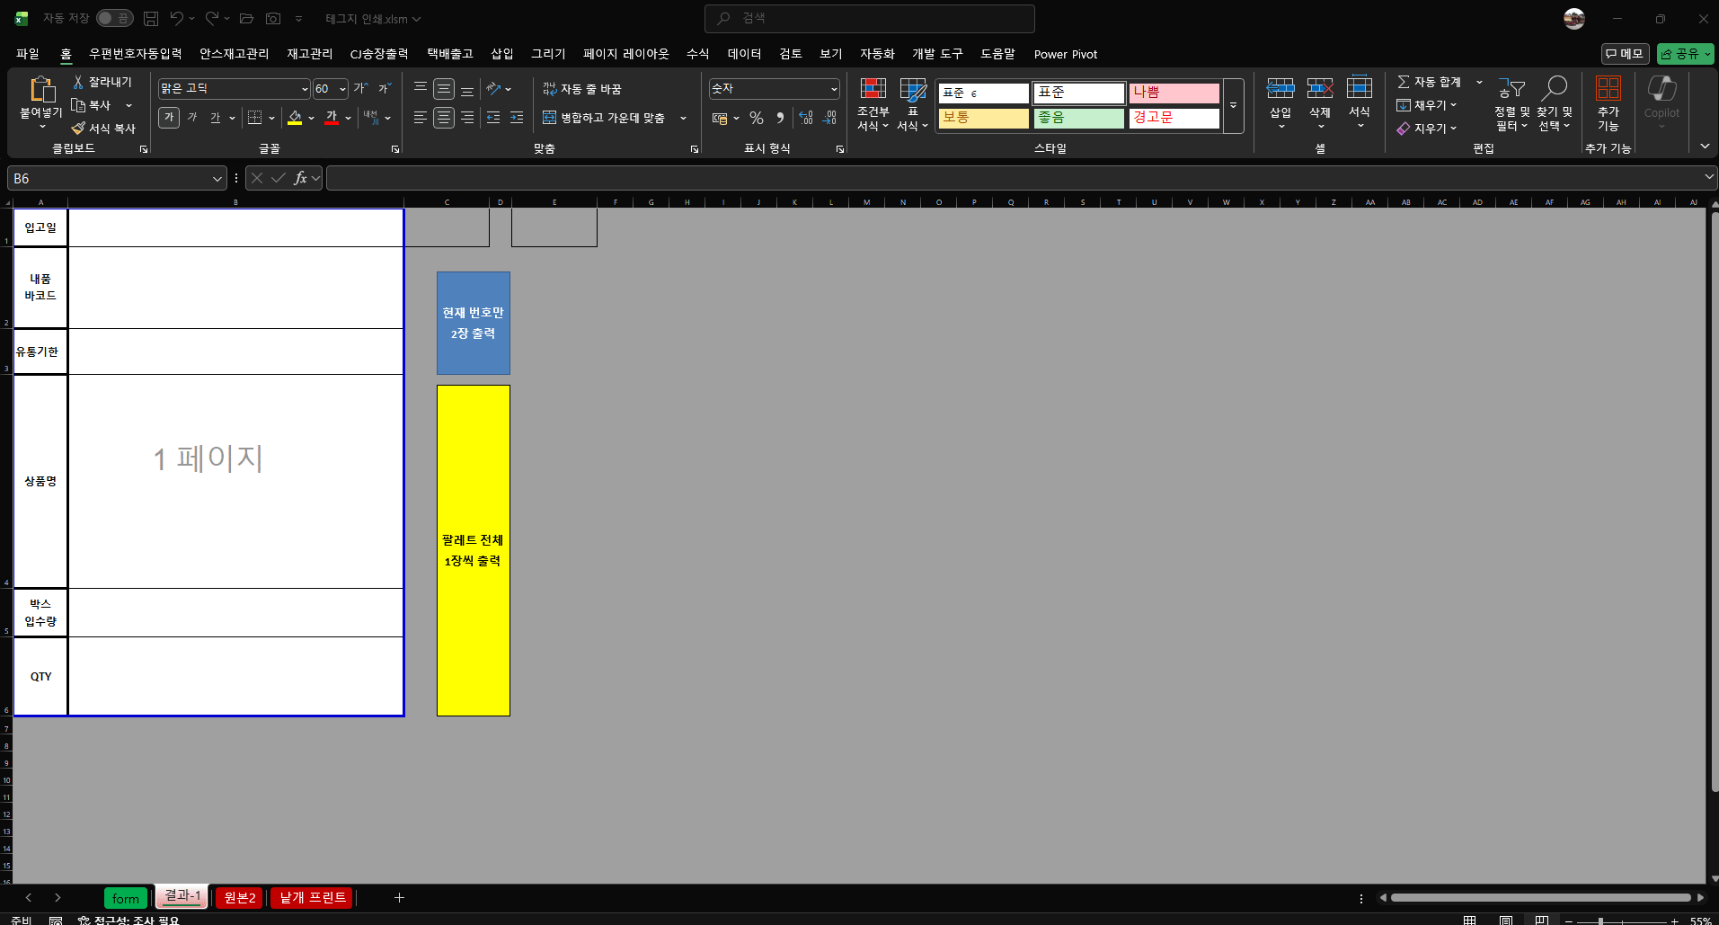This screenshot has height=925, width=1719.
Task: Expand the Name Box dropdown arrow
Action: point(217,179)
